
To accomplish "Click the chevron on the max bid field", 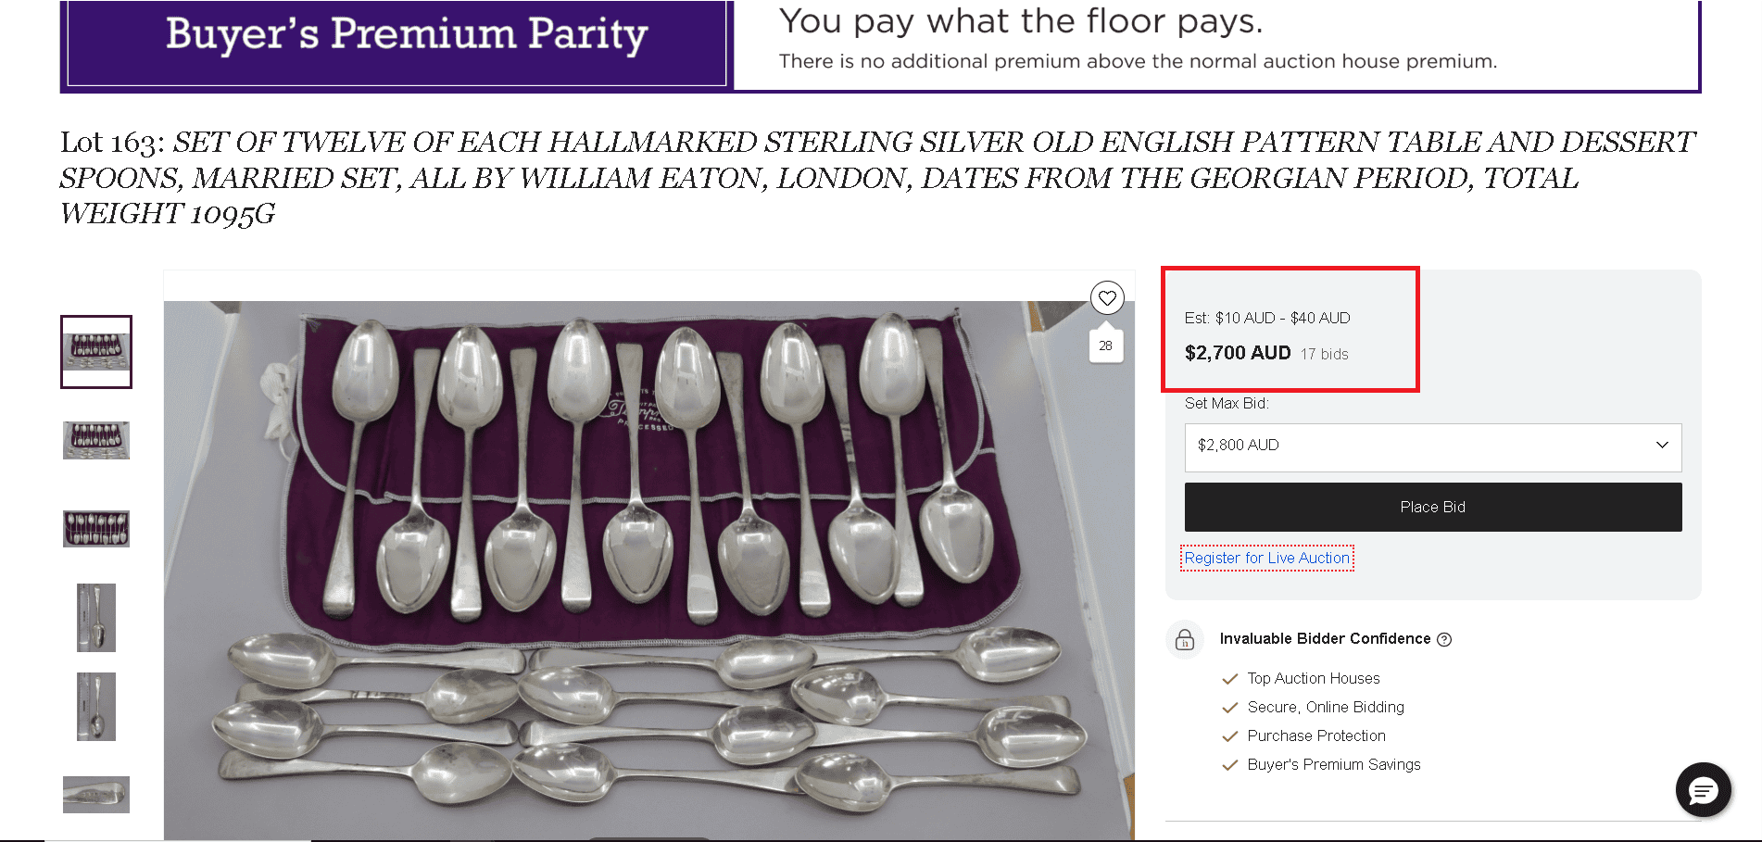I will point(1663,446).
